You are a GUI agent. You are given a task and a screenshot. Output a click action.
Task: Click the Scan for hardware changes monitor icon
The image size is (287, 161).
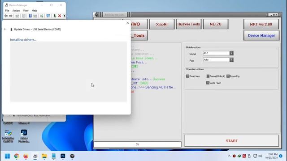pyautogui.click(x=48, y=16)
